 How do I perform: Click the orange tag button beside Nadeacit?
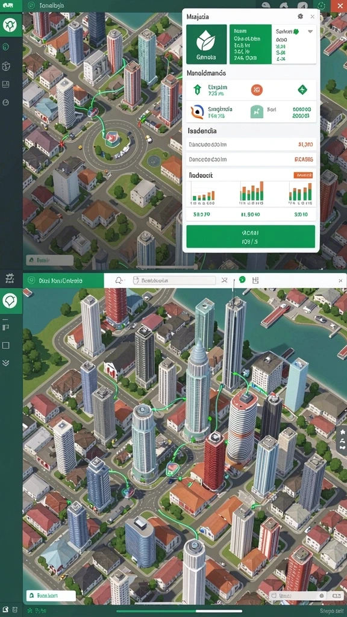[304, 175]
